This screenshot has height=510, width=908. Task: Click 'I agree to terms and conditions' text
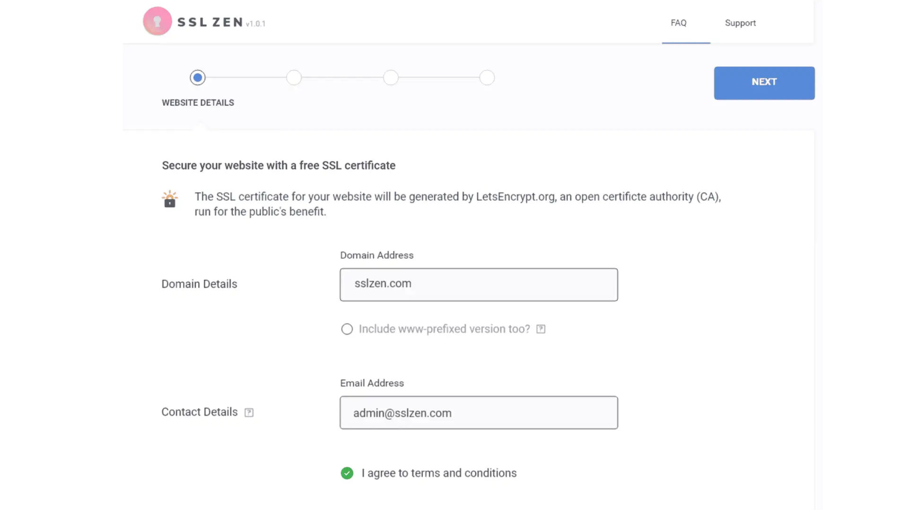coord(439,473)
